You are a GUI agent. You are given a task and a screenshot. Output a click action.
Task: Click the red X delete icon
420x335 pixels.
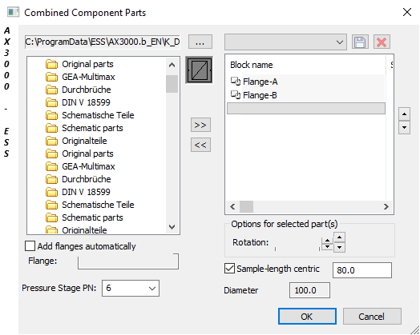click(x=382, y=42)
